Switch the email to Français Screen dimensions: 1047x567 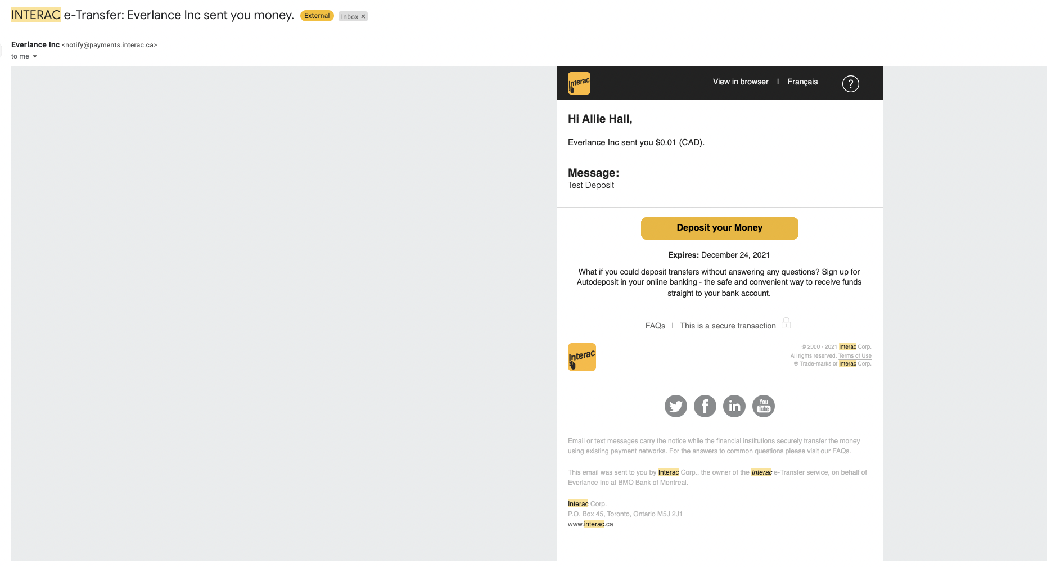tap(802, 82)
